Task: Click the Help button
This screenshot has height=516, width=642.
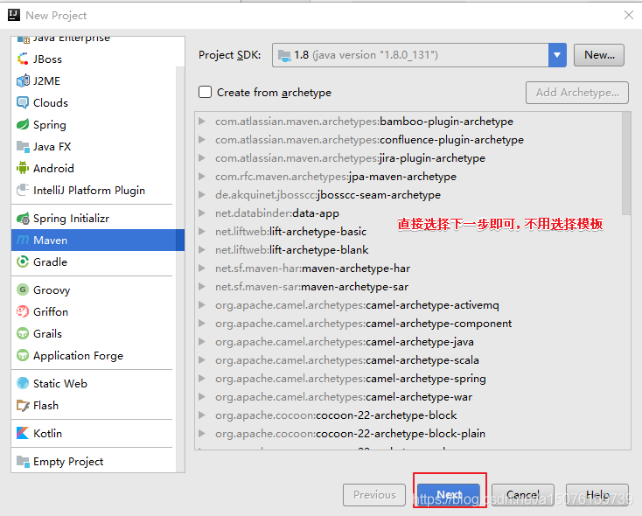Action: (x=597, y=494)
